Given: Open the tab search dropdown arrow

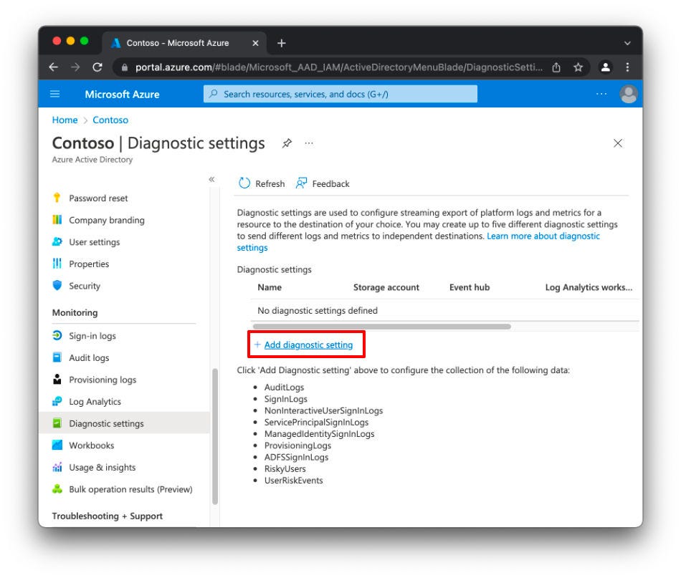Looking at the screenshot, I should (x=627, y=43).
